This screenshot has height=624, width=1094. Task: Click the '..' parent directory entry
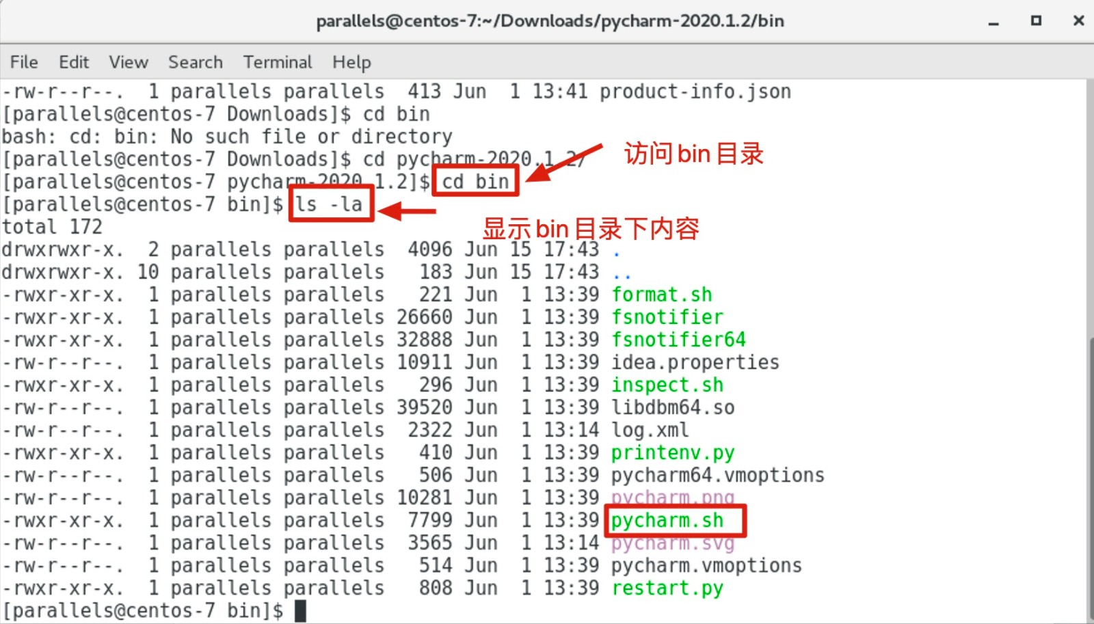[622, 276]
